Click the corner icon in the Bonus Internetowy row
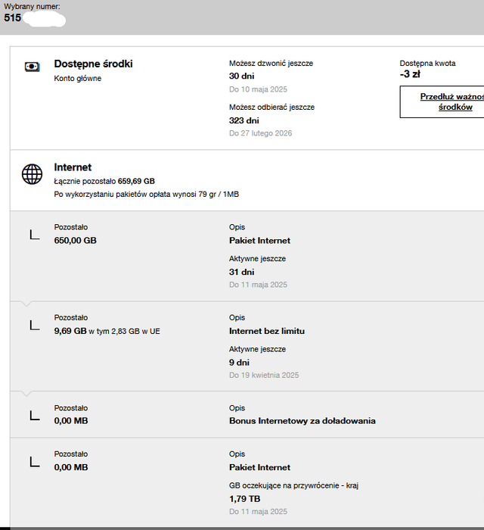 pos(34,415)
